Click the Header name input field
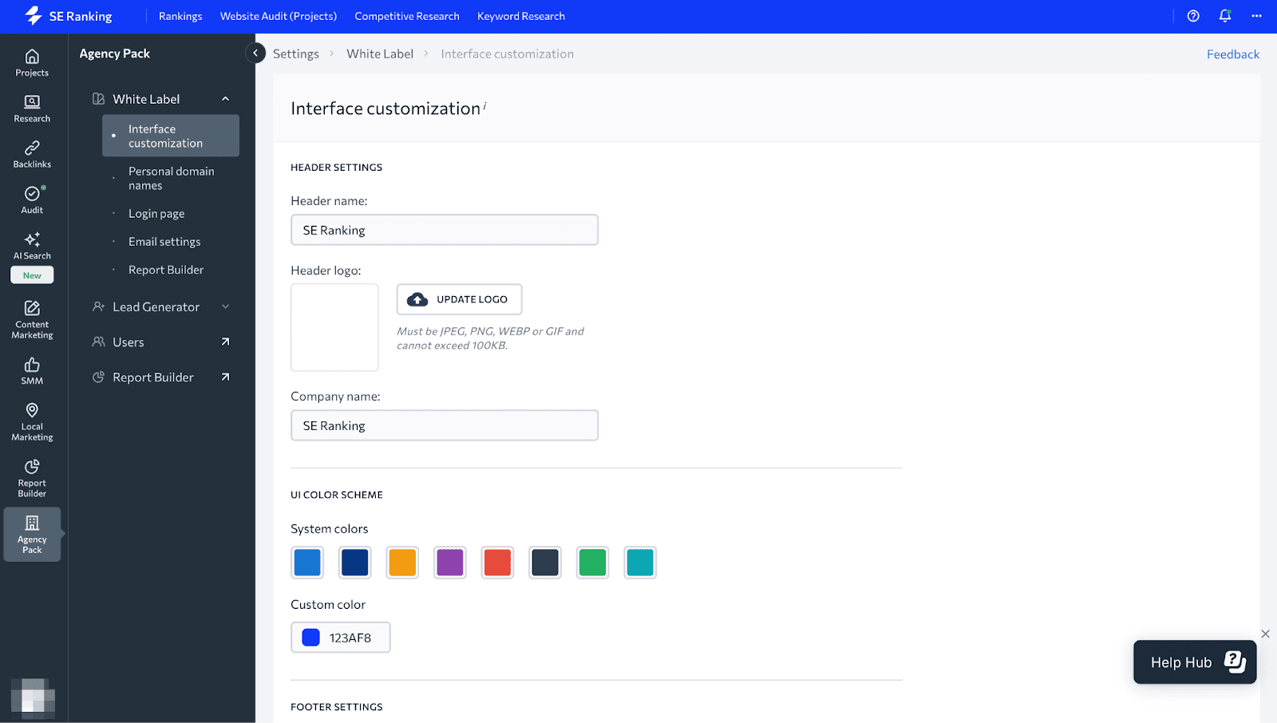 (445, 230)
